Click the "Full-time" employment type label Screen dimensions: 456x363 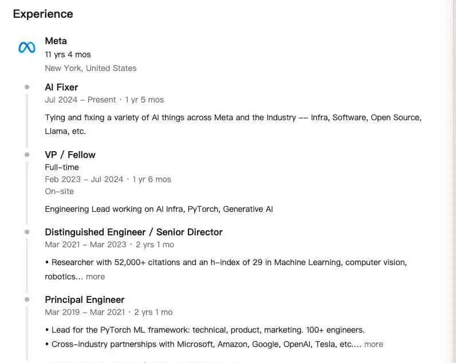62,167
